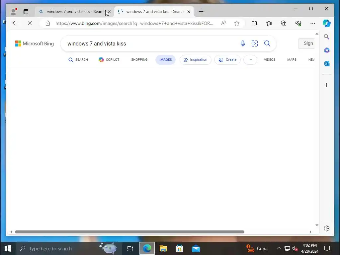
Task: Add this page to favorites star
Action: (x=236, y=23)
